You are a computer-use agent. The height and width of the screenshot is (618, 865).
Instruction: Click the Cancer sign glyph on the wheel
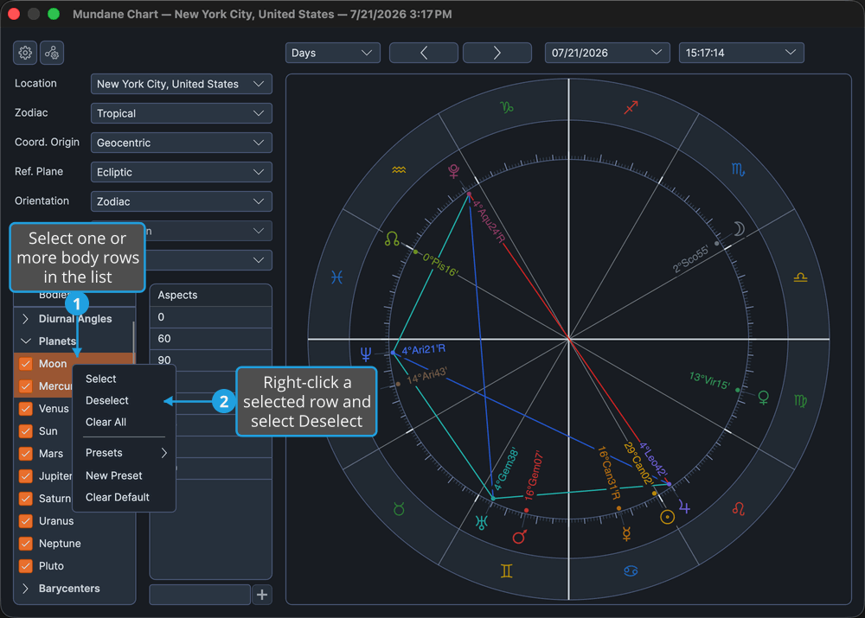click(x=631, y=570)
